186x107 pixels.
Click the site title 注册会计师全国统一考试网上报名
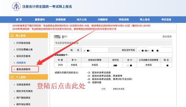pos(47,6)
